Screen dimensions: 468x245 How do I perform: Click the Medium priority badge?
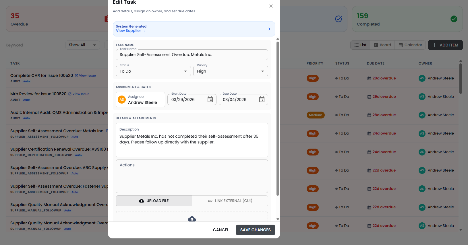click(x=316, y=115)
